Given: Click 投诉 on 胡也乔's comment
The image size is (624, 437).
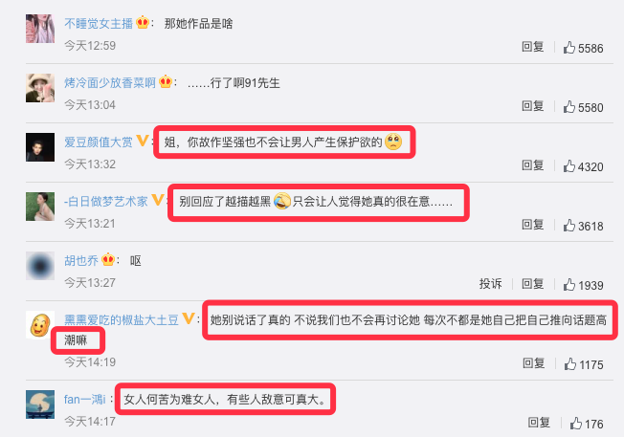Looking at the screenshot, I should (x=490, y=284).
